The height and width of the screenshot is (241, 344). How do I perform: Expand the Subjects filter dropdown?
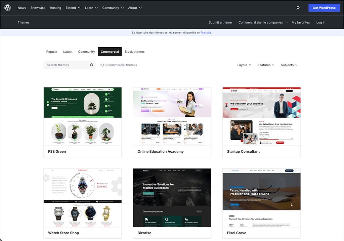(x=289, y=65)
